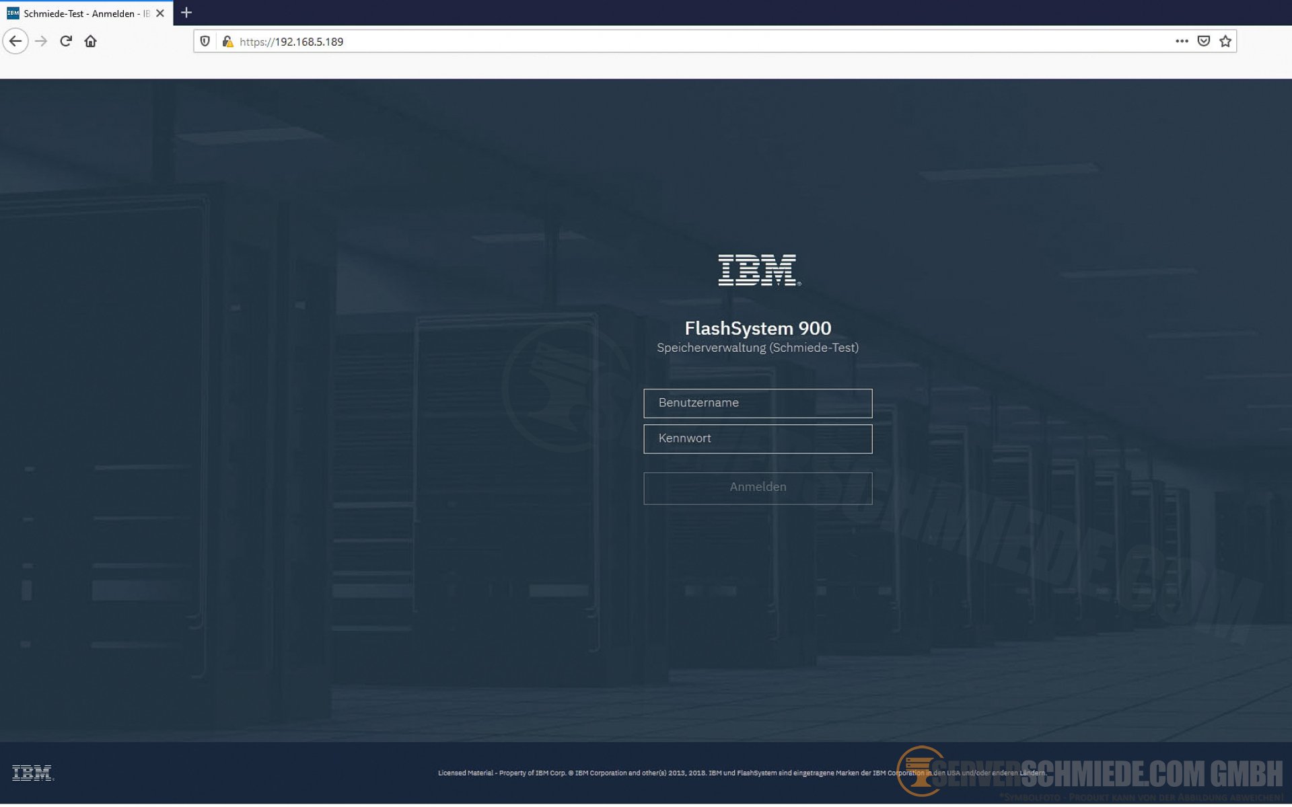
Task: Focus the Kennwort password field
Action: tap(758, 438)
